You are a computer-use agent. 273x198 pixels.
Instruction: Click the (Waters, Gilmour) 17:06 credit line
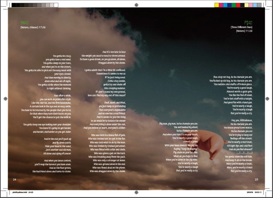coord(33,27)
